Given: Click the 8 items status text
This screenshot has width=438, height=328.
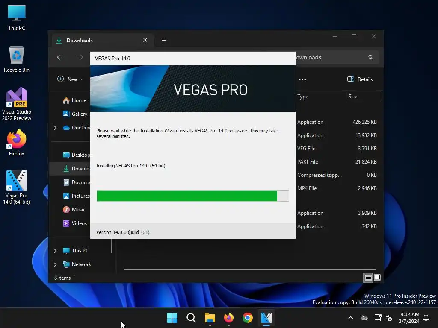Looking at the screenshot, I should click(x=62, y=278).
